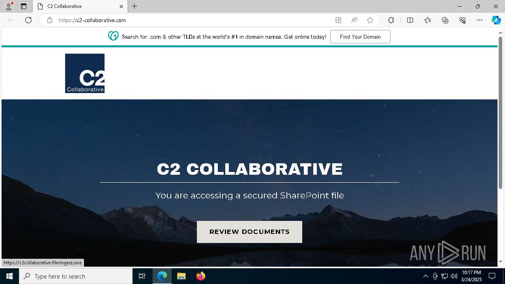This screenshot has height=284, width=505.
Task: Click the scrollbar up arrow
Action: coord(500,33)
